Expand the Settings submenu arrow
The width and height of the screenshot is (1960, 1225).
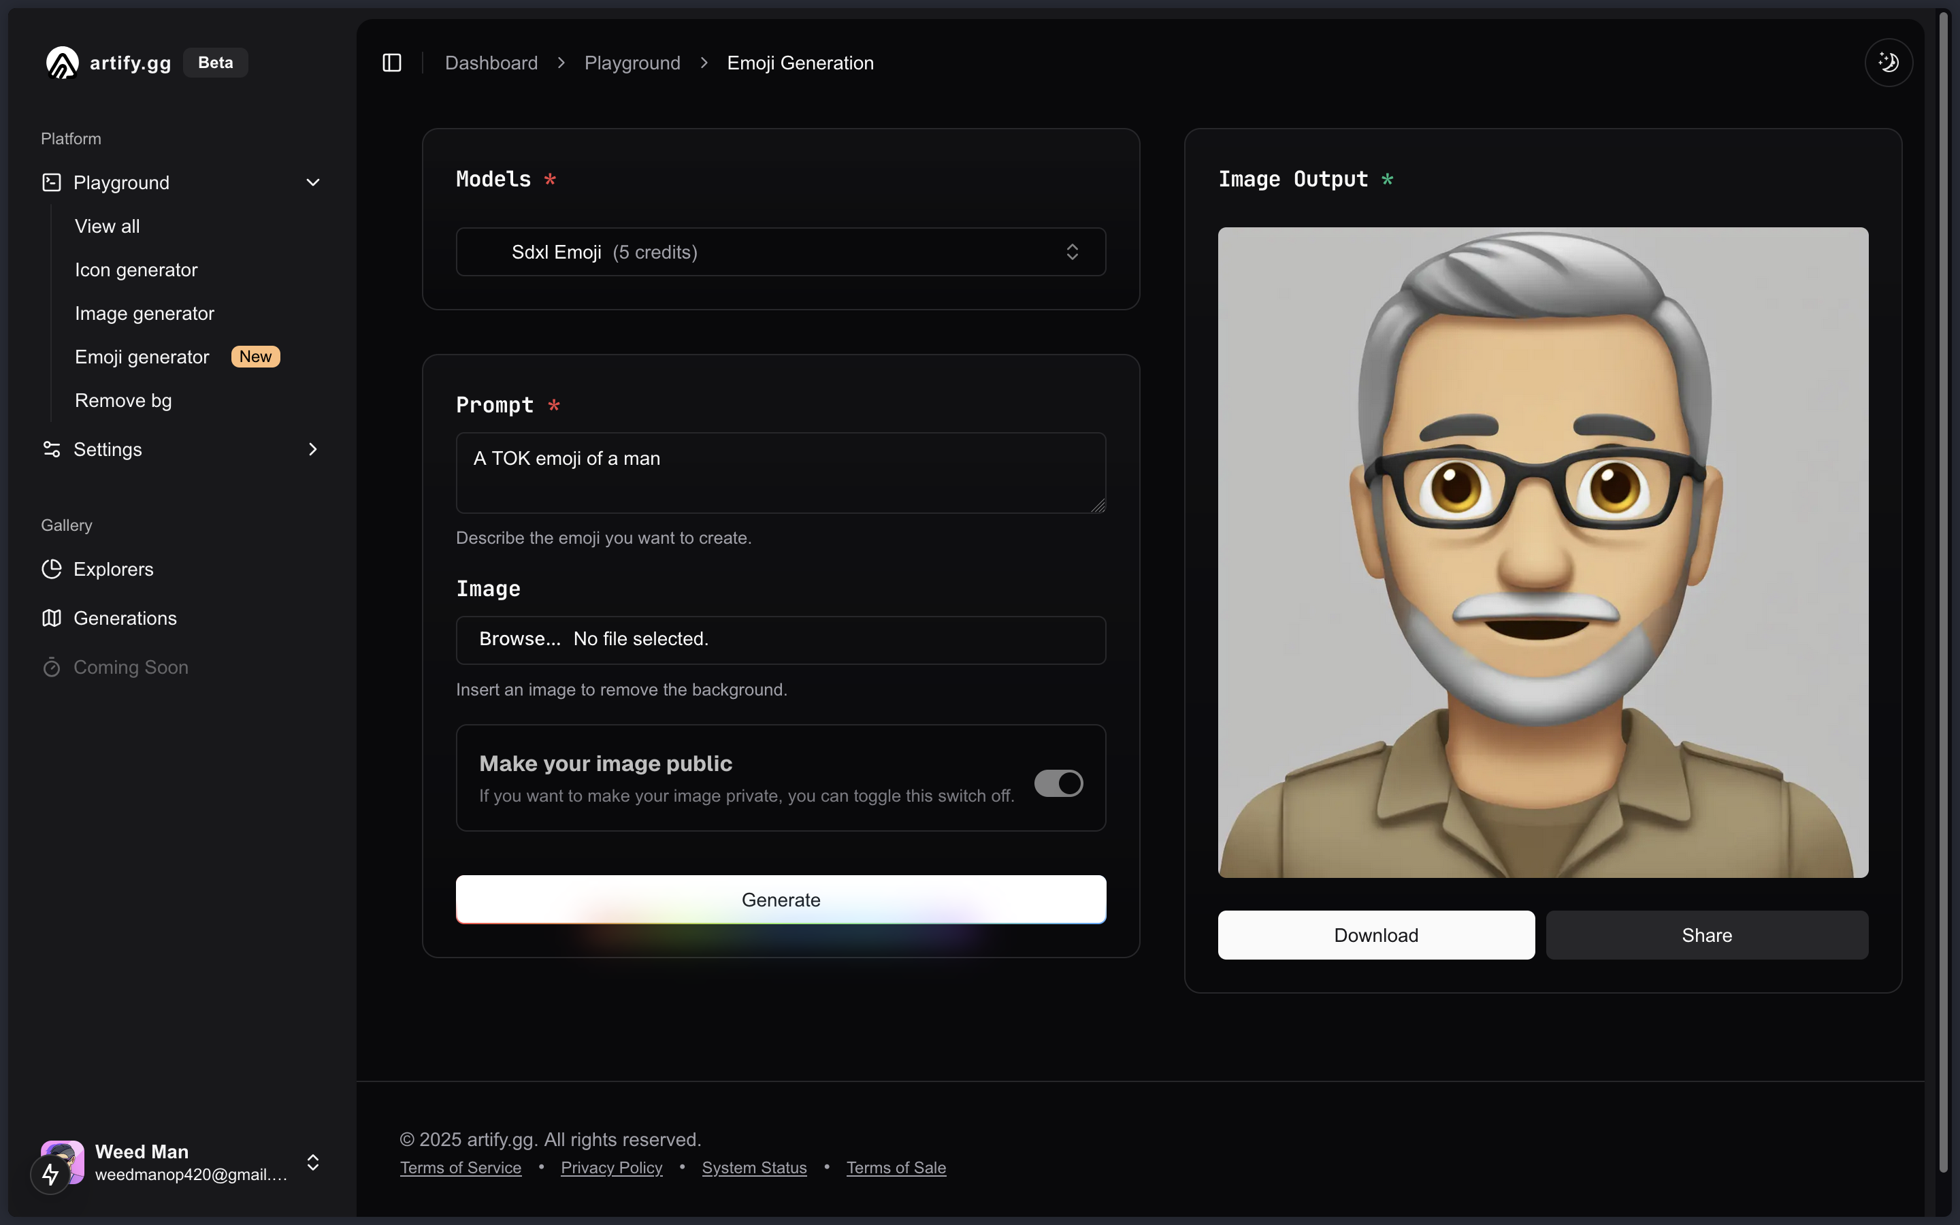pyautogui.click(x=312, y=449)
